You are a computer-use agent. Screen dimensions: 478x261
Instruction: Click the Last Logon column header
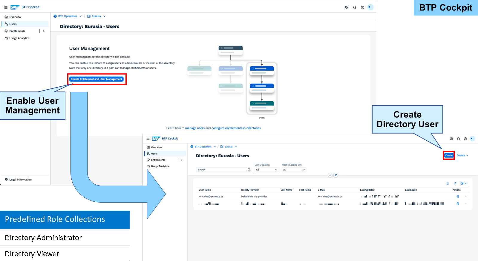click(411, 190)
